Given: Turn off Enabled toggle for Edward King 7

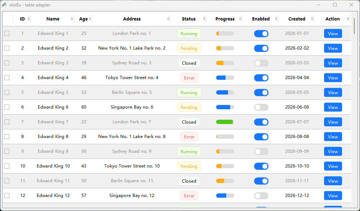Looking at the screenshot, I should [x=261, y=122].
